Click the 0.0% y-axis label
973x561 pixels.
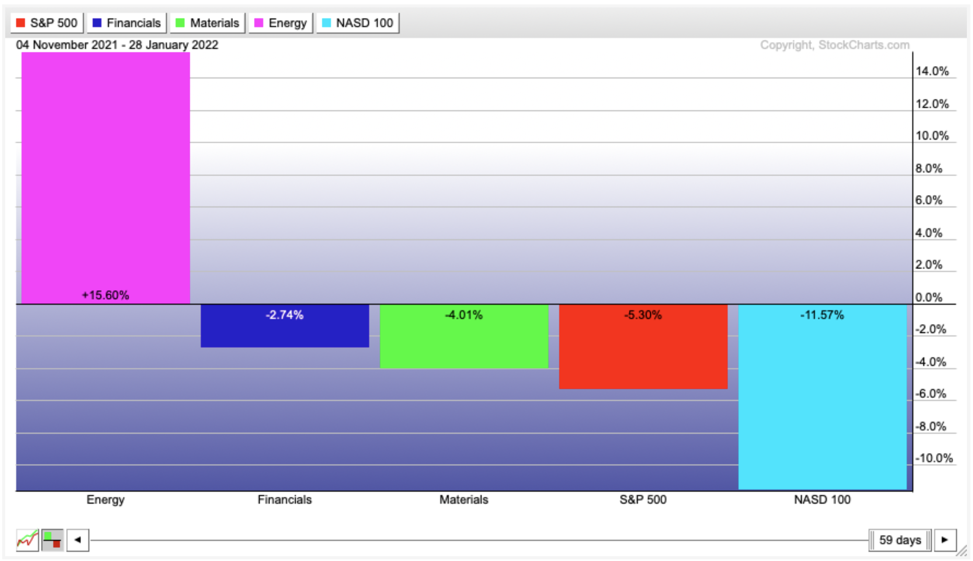click(x=929, y=298)
